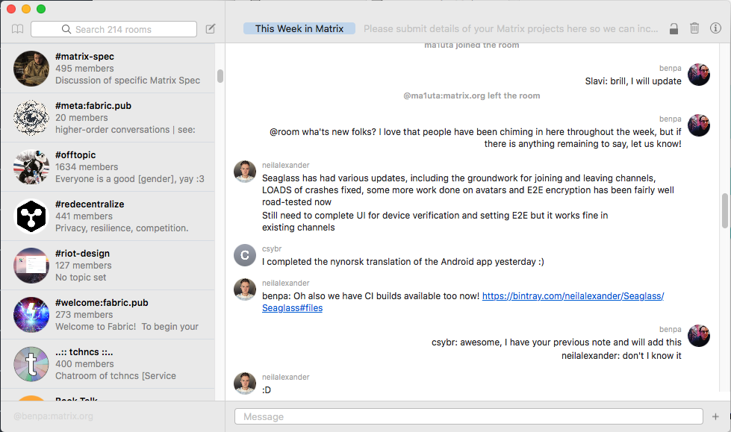This screenshot has width=731, height=432.
Task: Open the room info icon
Action: [x=715, y=28]
